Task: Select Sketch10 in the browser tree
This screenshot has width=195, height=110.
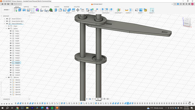Action: [18, 94]
